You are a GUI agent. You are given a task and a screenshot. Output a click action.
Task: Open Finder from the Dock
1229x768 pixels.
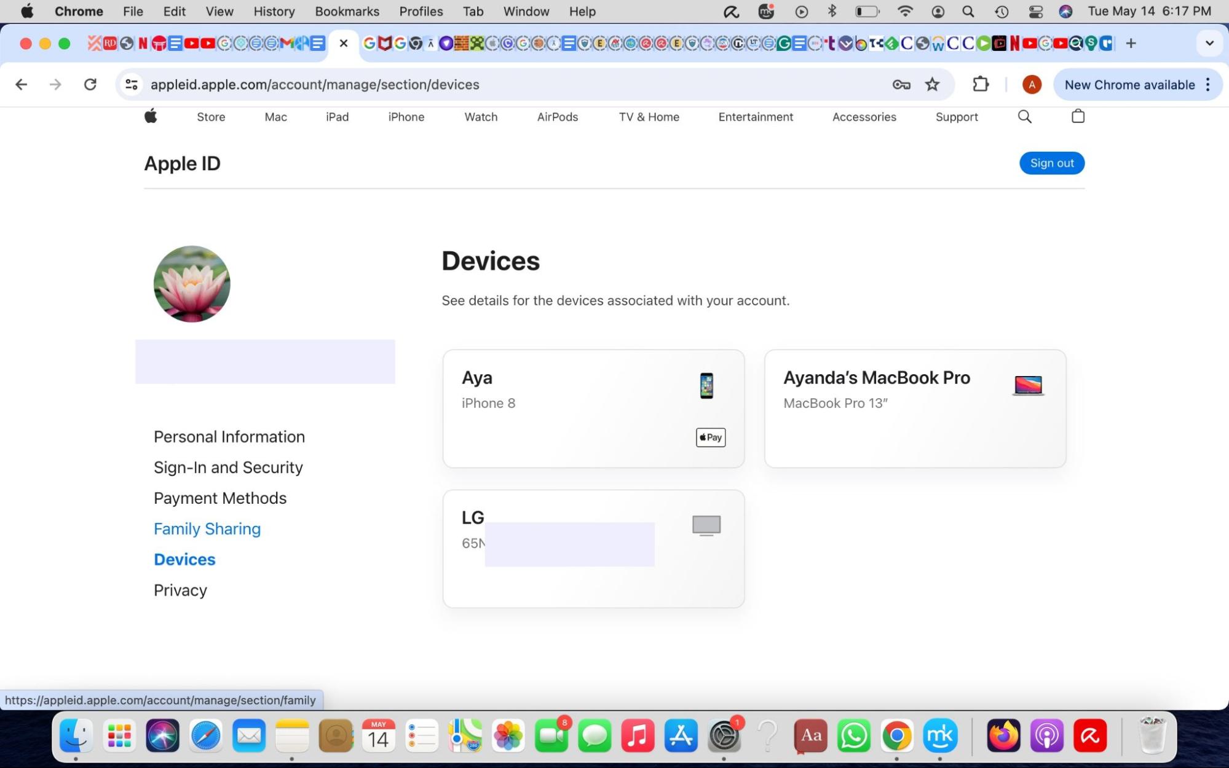pyautogui.click(x=76, y=735)
